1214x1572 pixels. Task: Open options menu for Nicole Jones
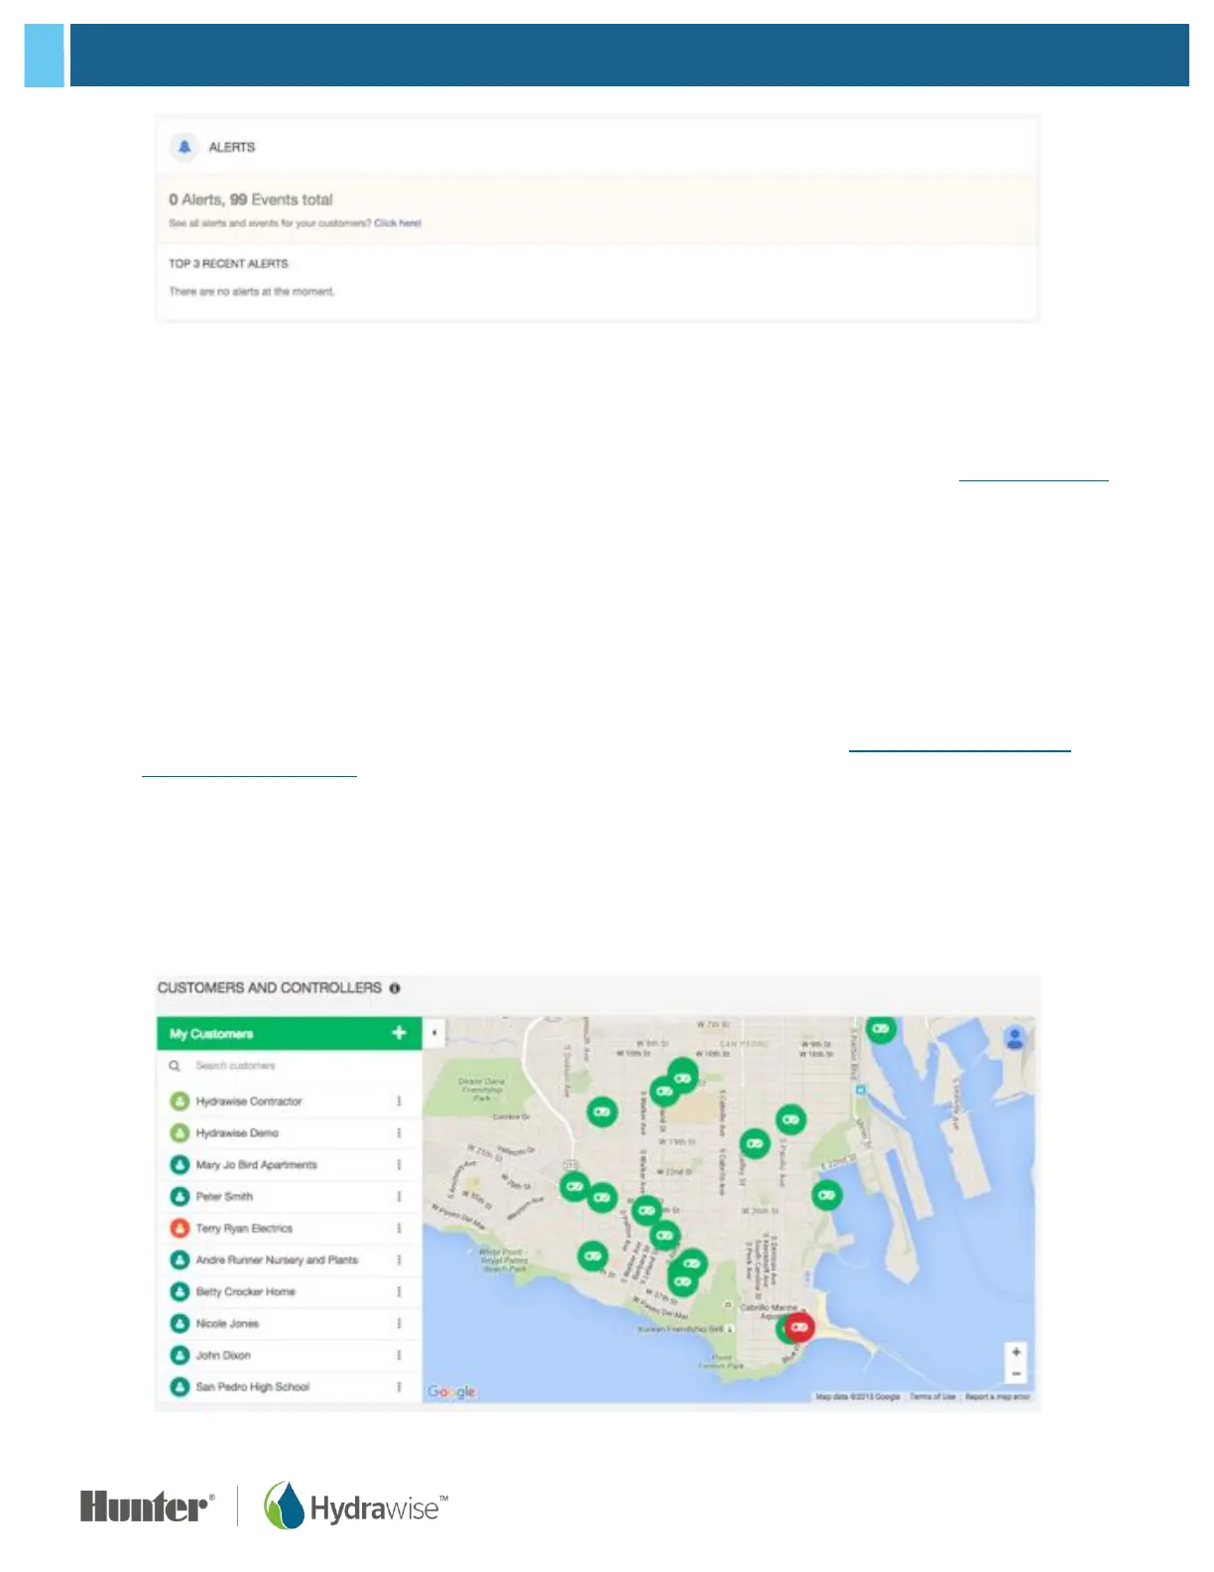(400, 1324)
